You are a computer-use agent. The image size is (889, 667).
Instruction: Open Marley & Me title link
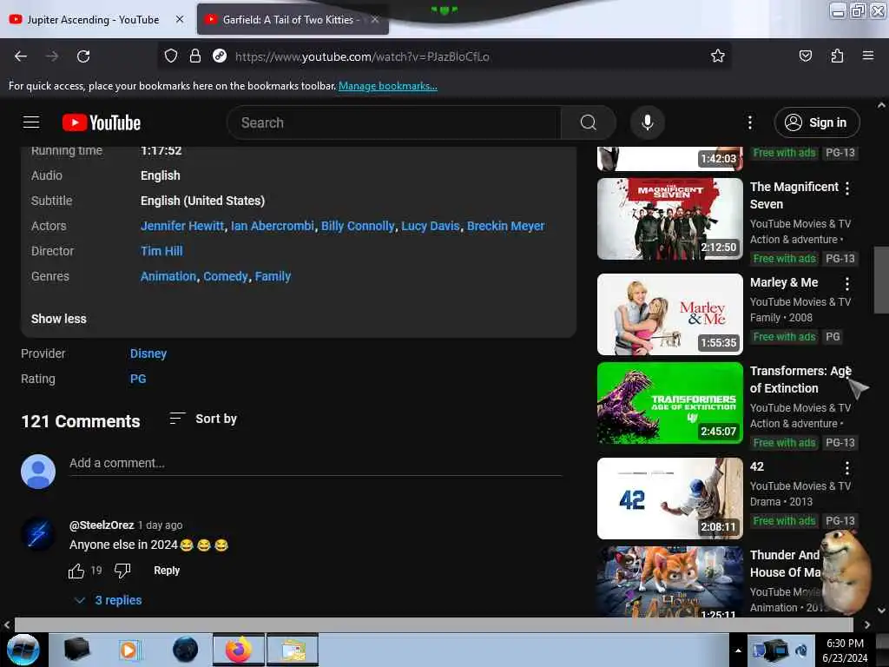click(x=784, y=282)
